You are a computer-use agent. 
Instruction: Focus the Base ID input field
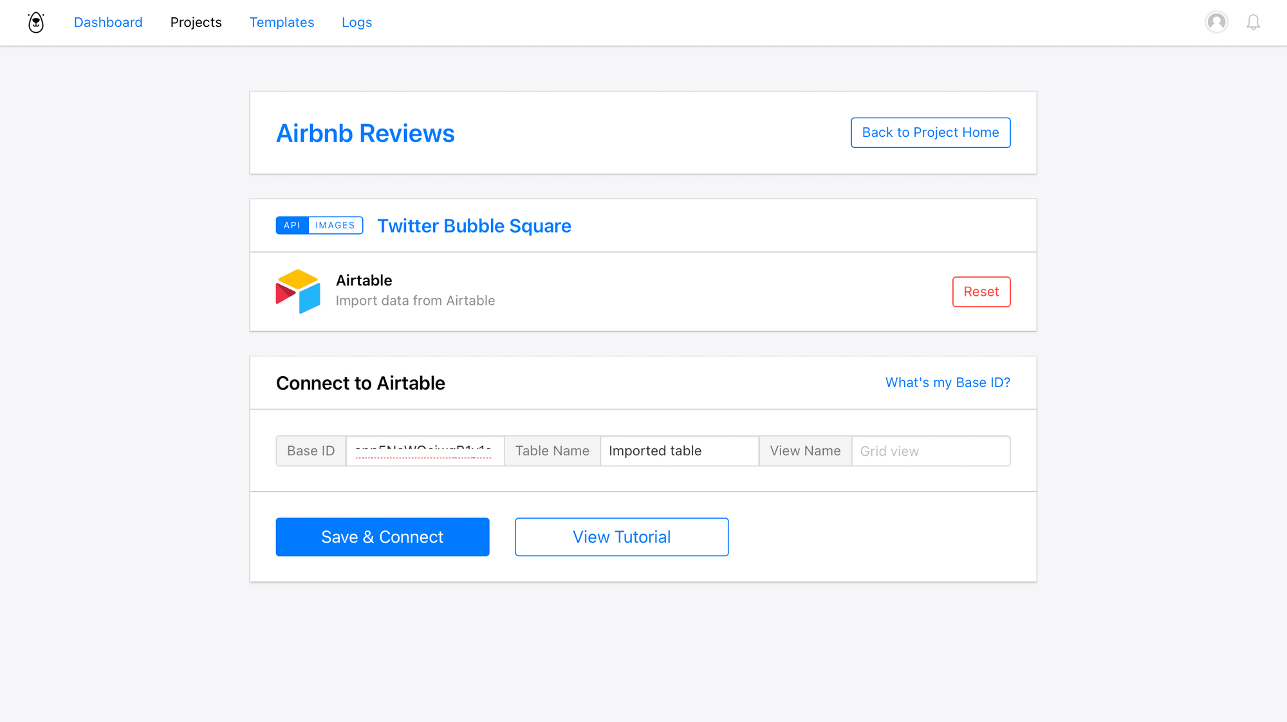425,451
